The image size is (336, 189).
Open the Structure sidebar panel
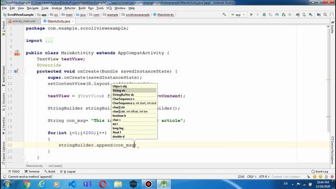click(3, 102)
